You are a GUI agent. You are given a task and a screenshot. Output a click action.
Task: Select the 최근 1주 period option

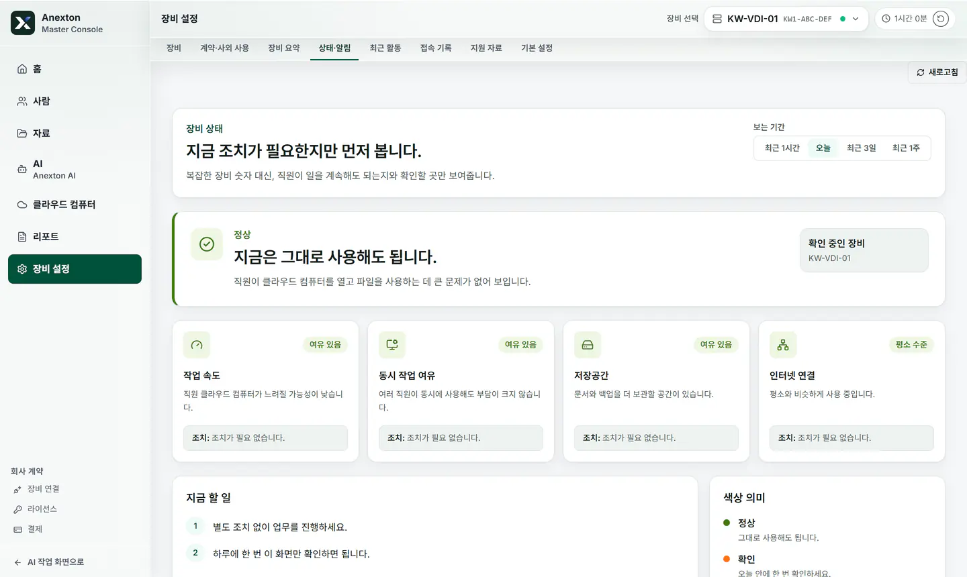pos(906,148)
